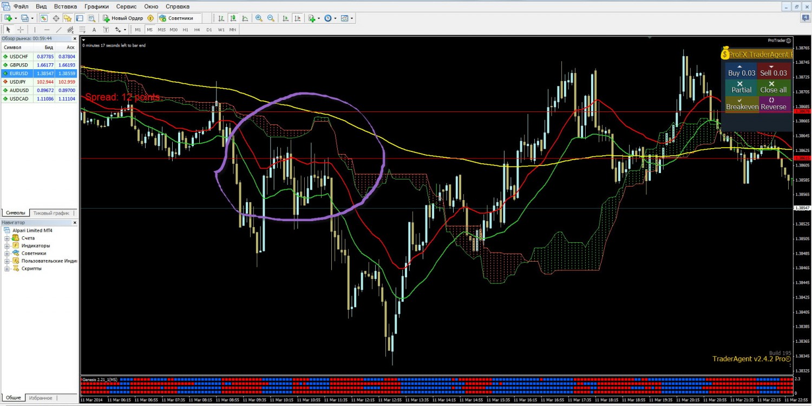This screenshot has height=406, width=812.
Task: Open the Profiles dropdown arrow
Action: tap(32, 18)
